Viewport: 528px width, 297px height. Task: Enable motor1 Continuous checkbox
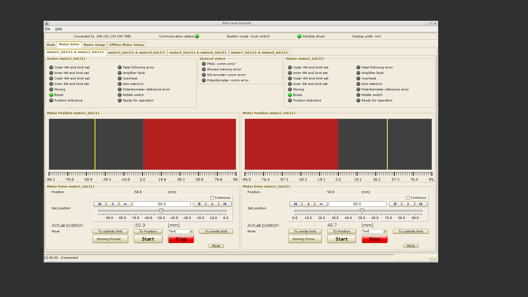tap(212, 198)
